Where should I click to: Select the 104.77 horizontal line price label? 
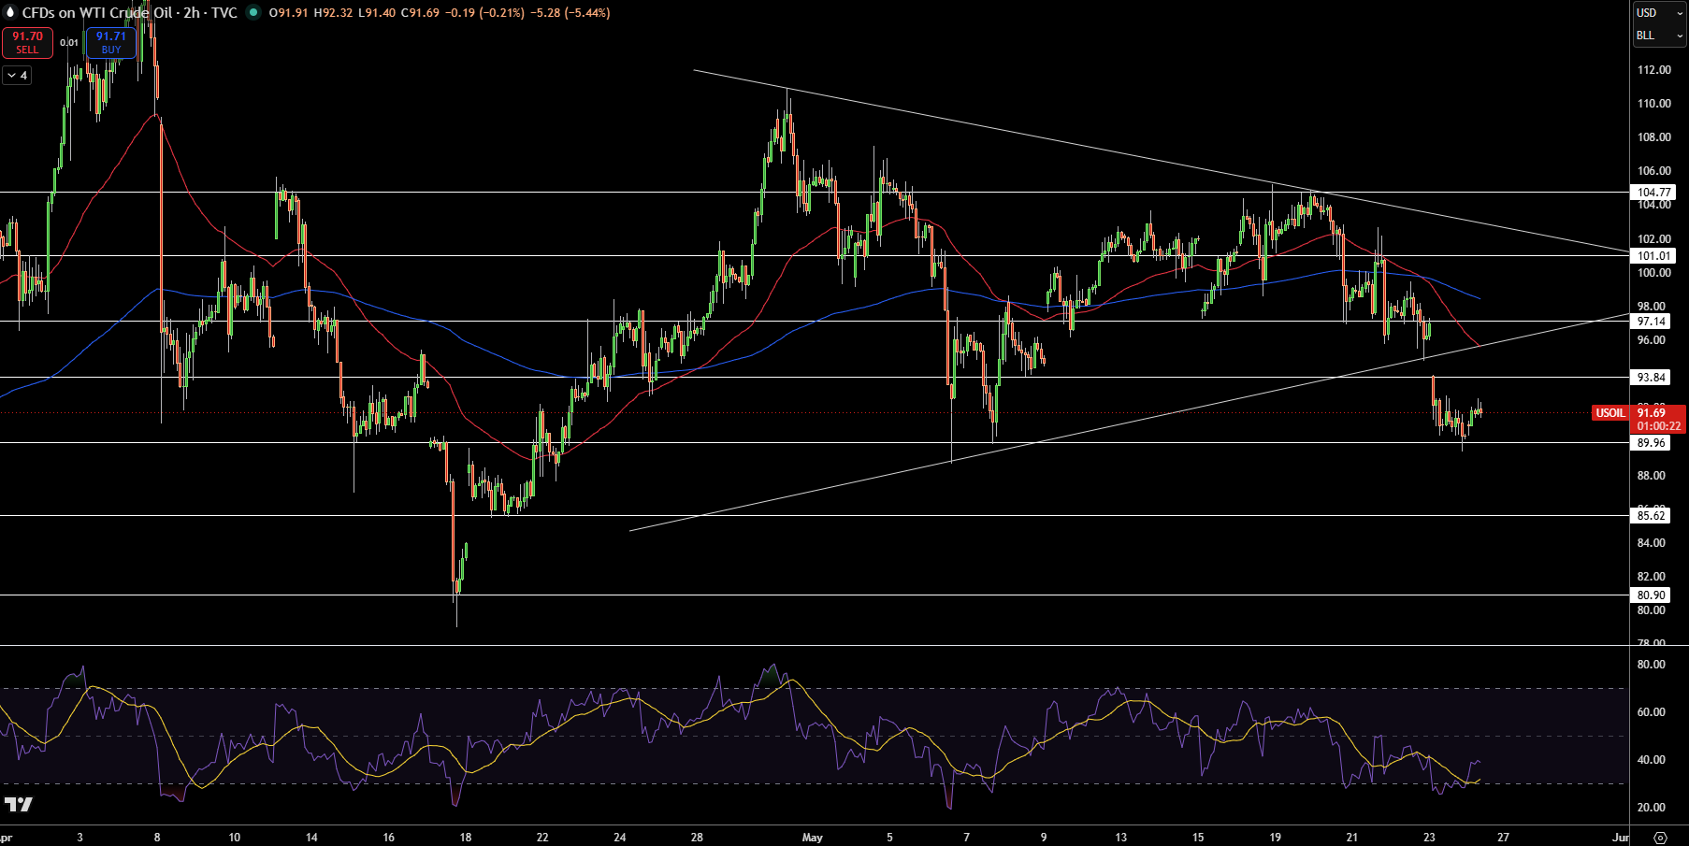[1653, 193]
